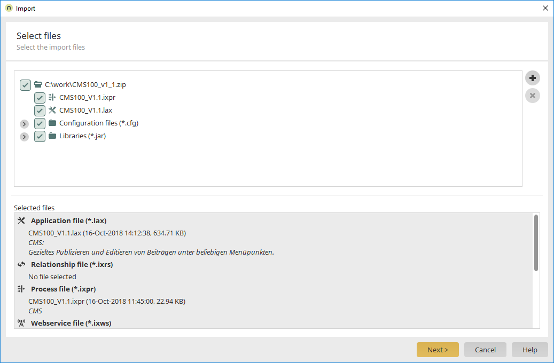The height and width of the screenshot is (363, 554).
Task: Click the Select the import files subtitle
Action: coord(51,48)
